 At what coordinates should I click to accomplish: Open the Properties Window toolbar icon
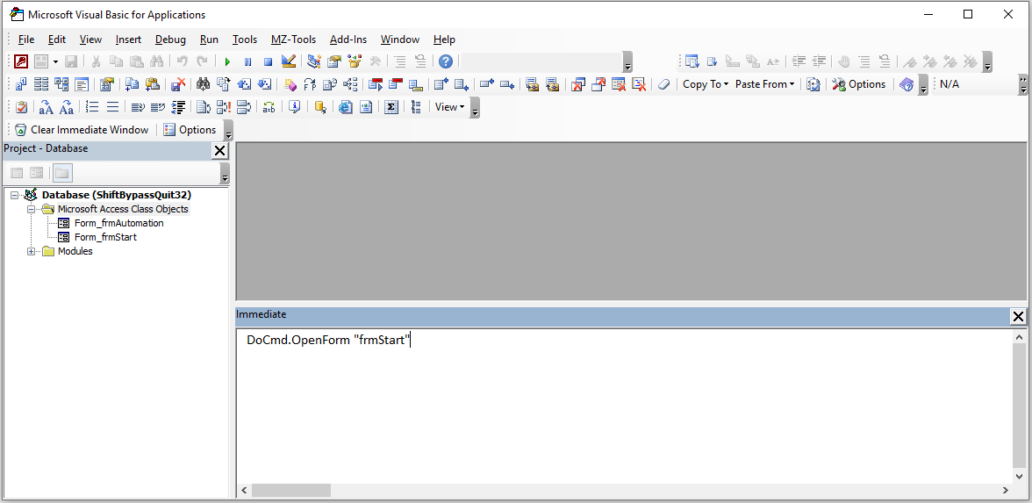(x=334, y=61)
